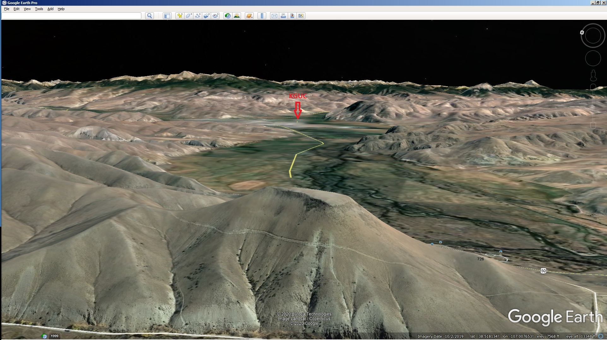Viewport: 607px width, 340px height.
Task: Toggle historical imagery clock button
Action: (x=227, y=16)
